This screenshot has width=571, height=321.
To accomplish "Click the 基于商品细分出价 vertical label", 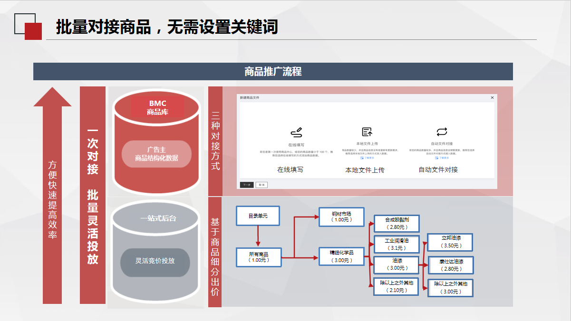I will 215,253.
